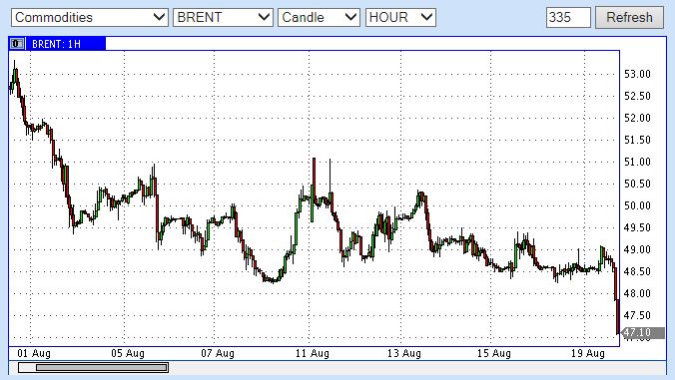Click the 19 Aug date label
The image size is (675, 380).
pos(587,353)
